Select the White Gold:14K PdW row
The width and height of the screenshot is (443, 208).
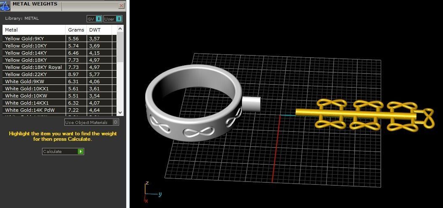tap(60, 110)
